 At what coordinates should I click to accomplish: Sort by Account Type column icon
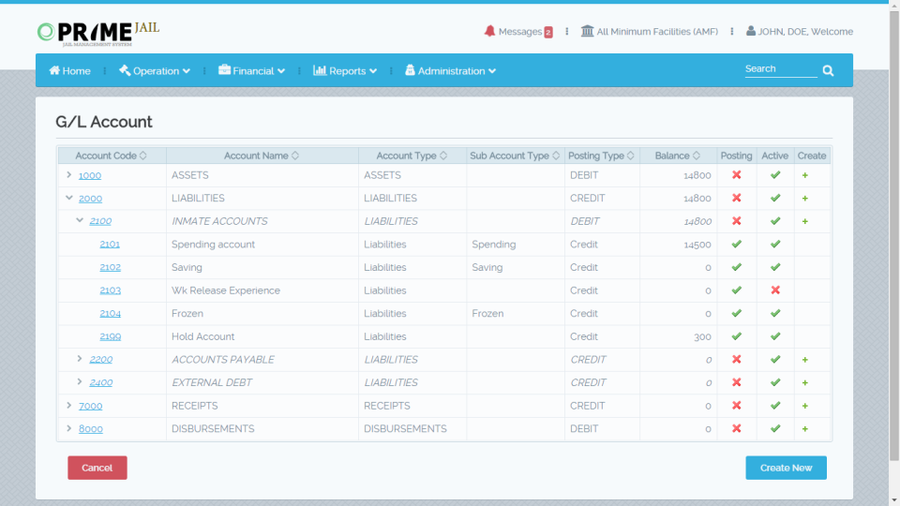pyautogui.click(x=443, y=156)
